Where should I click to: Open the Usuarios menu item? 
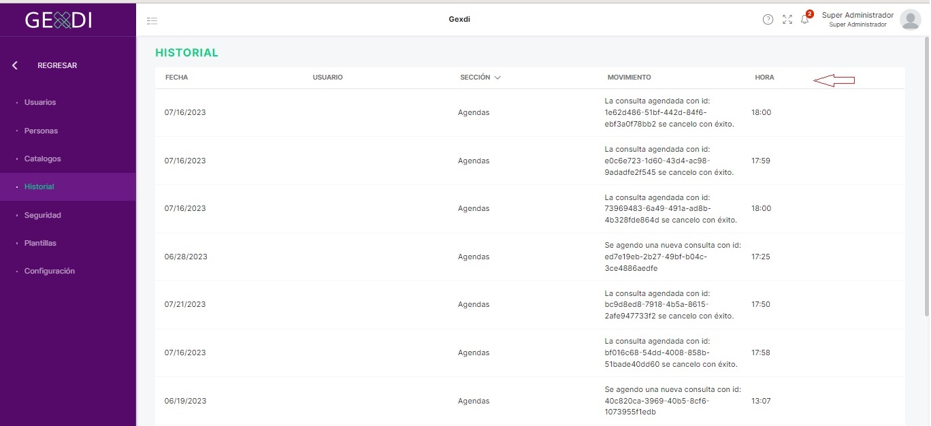point(40,102)
